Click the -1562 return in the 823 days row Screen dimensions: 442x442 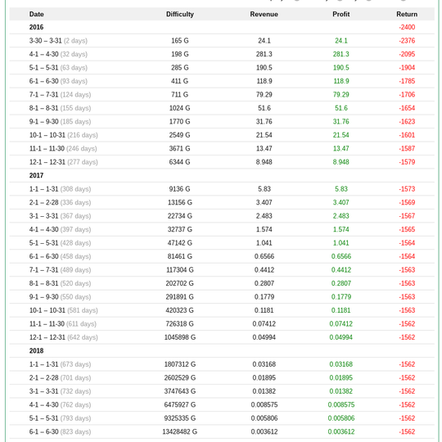[x=407, y=431]
